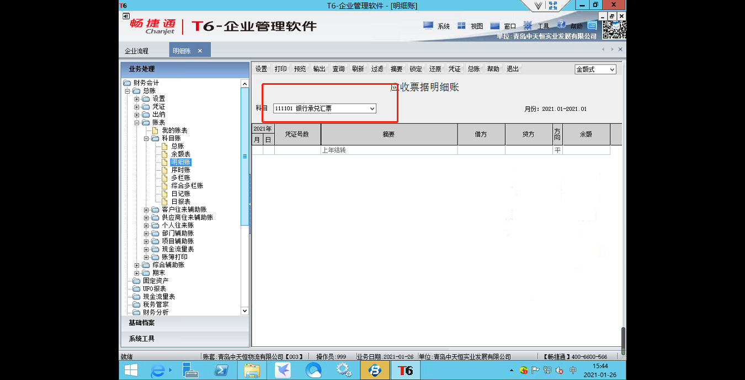
Task: Open 日记账 in the tree
Action: [181, 194]
